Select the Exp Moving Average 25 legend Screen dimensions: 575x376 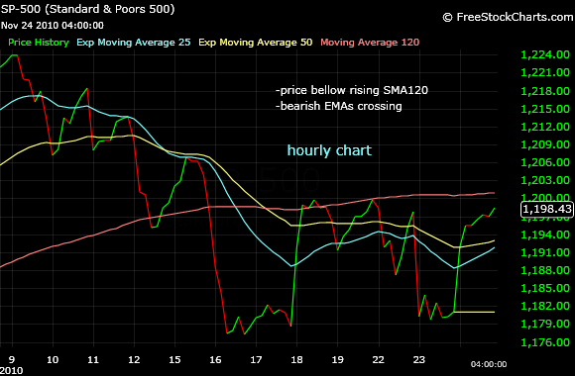tap(134, 43)
